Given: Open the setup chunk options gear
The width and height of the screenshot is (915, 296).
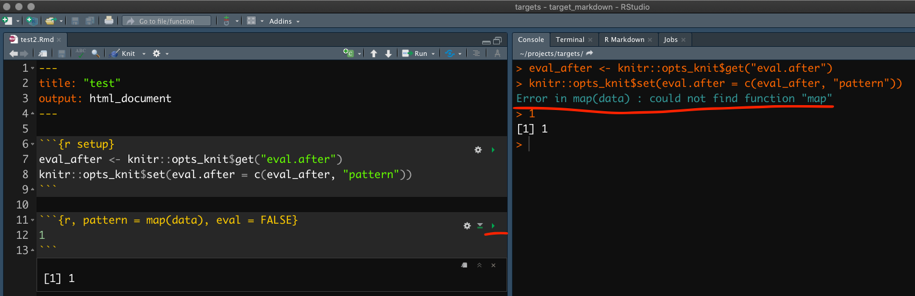Looking at the screenshot, I should pos(478,150).
